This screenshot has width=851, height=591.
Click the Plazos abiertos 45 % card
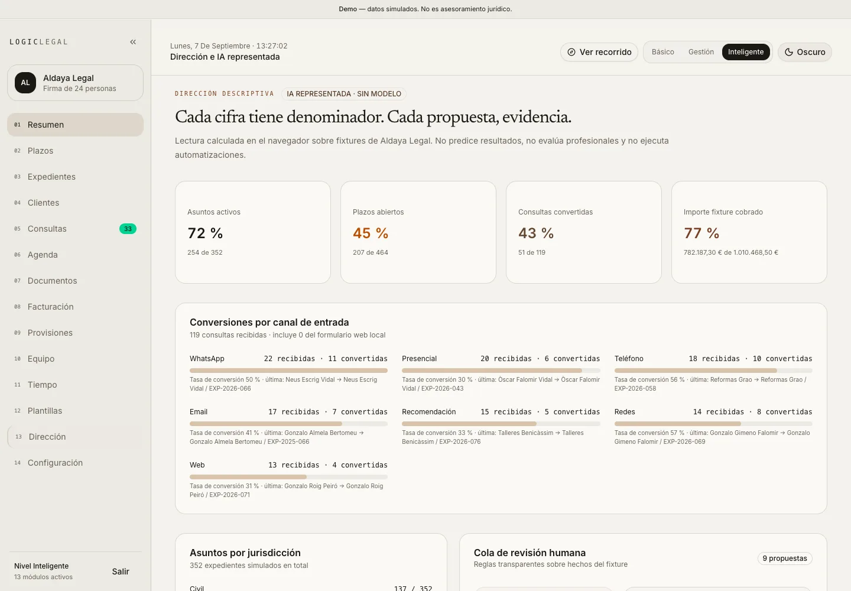click(418, 232)
